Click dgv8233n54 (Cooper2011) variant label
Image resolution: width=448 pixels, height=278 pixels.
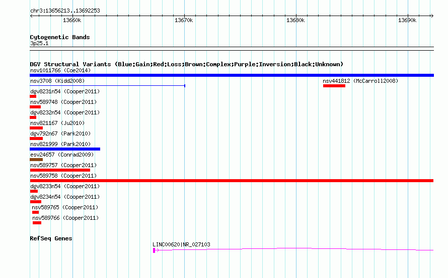[65, 186]
